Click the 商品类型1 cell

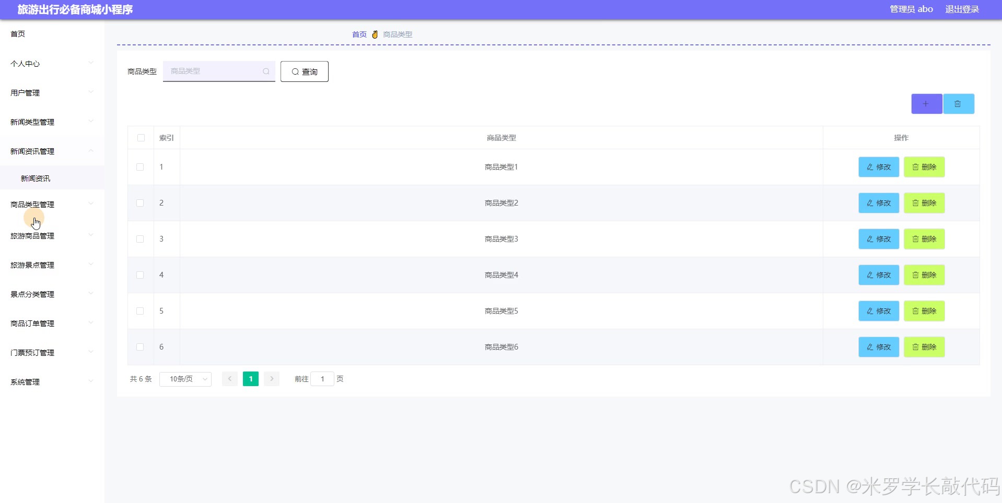click(x=502, y=167)
